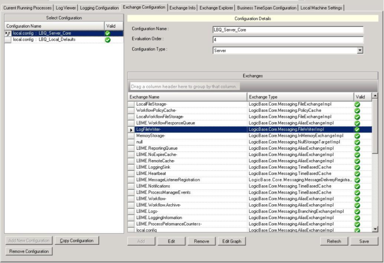The image size is (384, 263).
Task: Open the Exchange Explorer tab
Action: click(x=216, y=8)
